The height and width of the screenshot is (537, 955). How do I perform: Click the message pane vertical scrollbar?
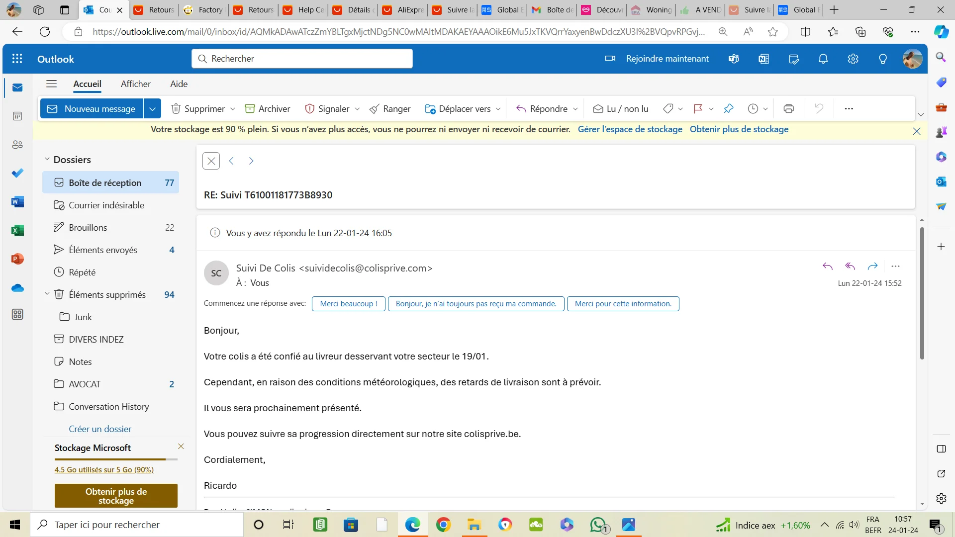click(x=922, y=293)
